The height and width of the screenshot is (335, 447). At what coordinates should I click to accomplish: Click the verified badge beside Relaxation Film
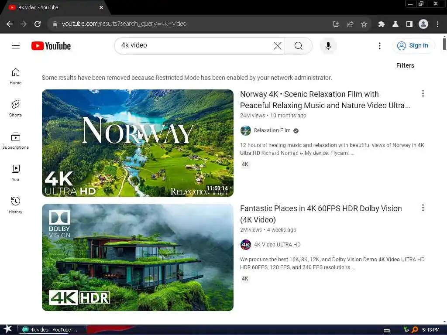coord(296,131)
